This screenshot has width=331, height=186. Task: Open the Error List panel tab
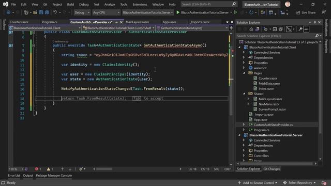coord(14,176)
